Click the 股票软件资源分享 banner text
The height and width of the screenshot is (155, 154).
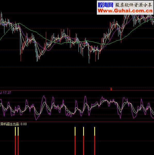tap(134, 5)
